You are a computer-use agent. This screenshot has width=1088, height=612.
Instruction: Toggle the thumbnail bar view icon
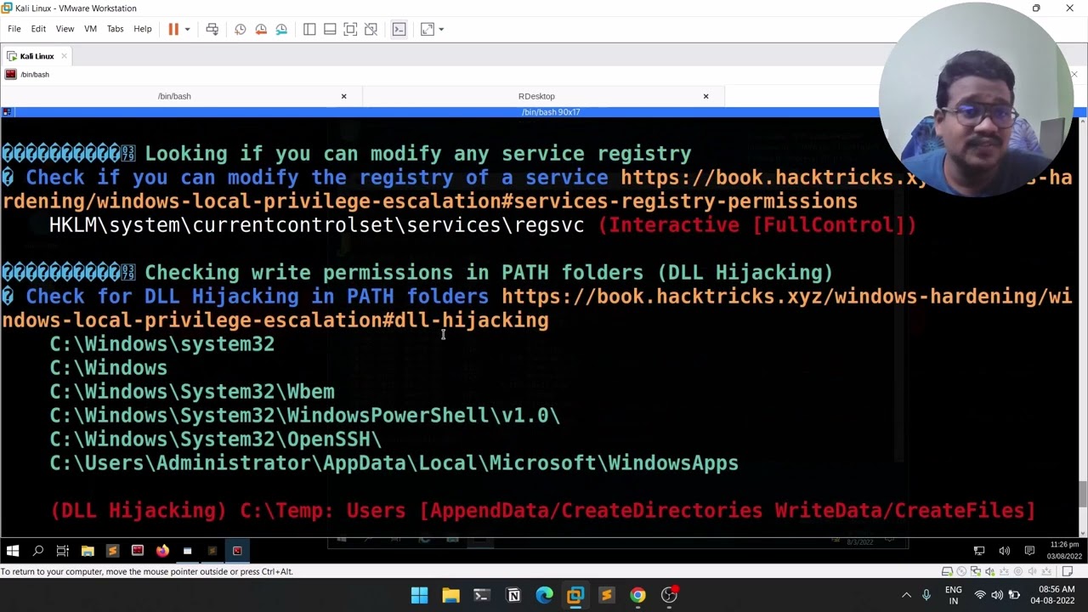[330, 29]
